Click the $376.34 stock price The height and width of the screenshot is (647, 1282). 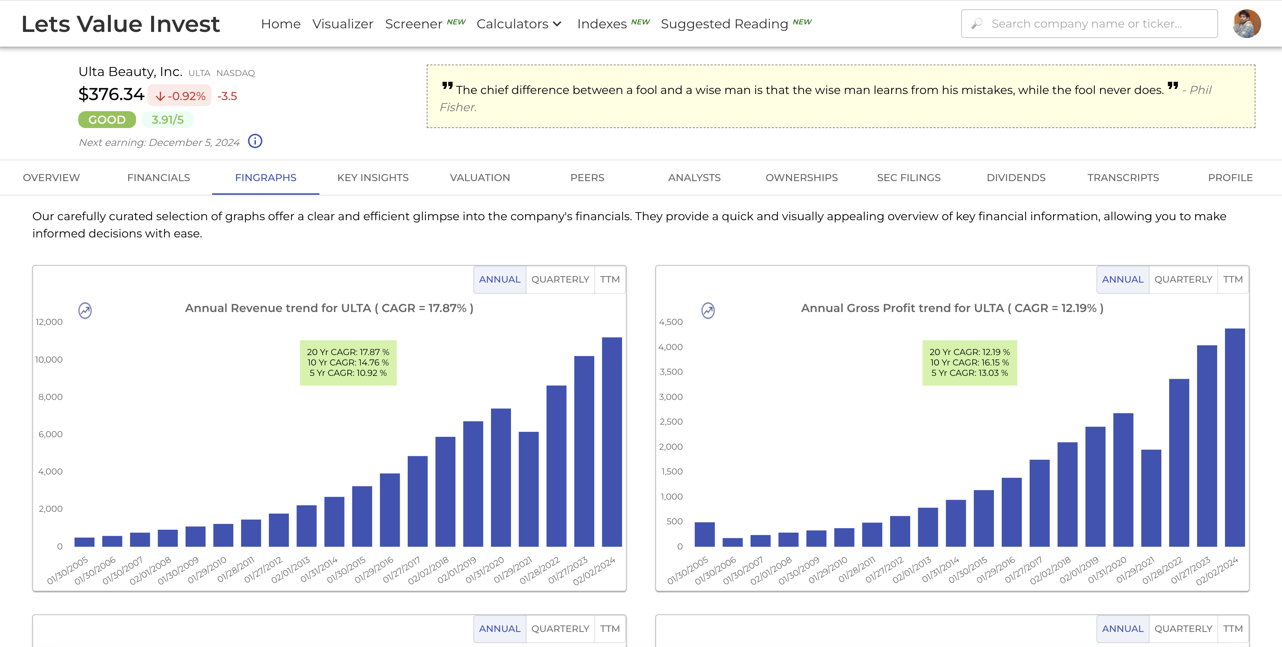tap(111, 94)
